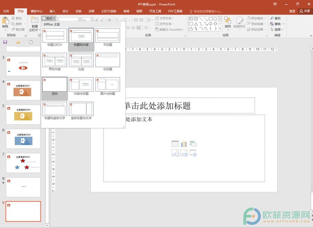Expand the 文字方向 text direction dropdown
The image size is (313, 228).
pos(173,18)
